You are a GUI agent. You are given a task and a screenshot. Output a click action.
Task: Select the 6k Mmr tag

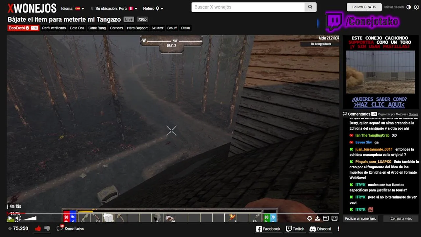(158, 28)
